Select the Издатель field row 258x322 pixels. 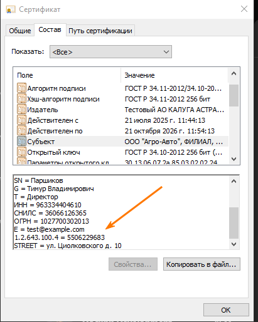tap(121, 110)
